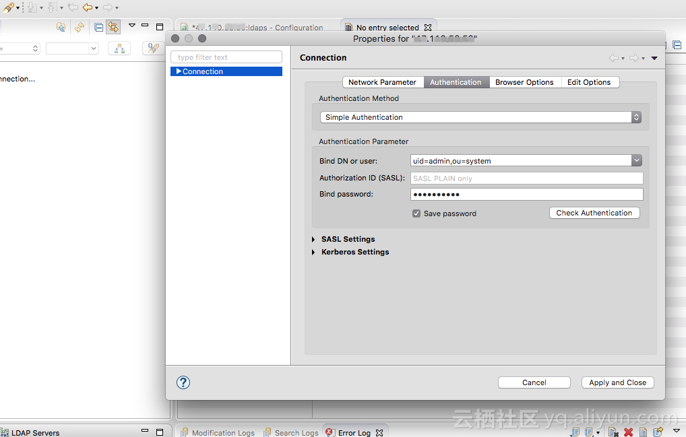Open the Search Logs tab

pos(291,433)
